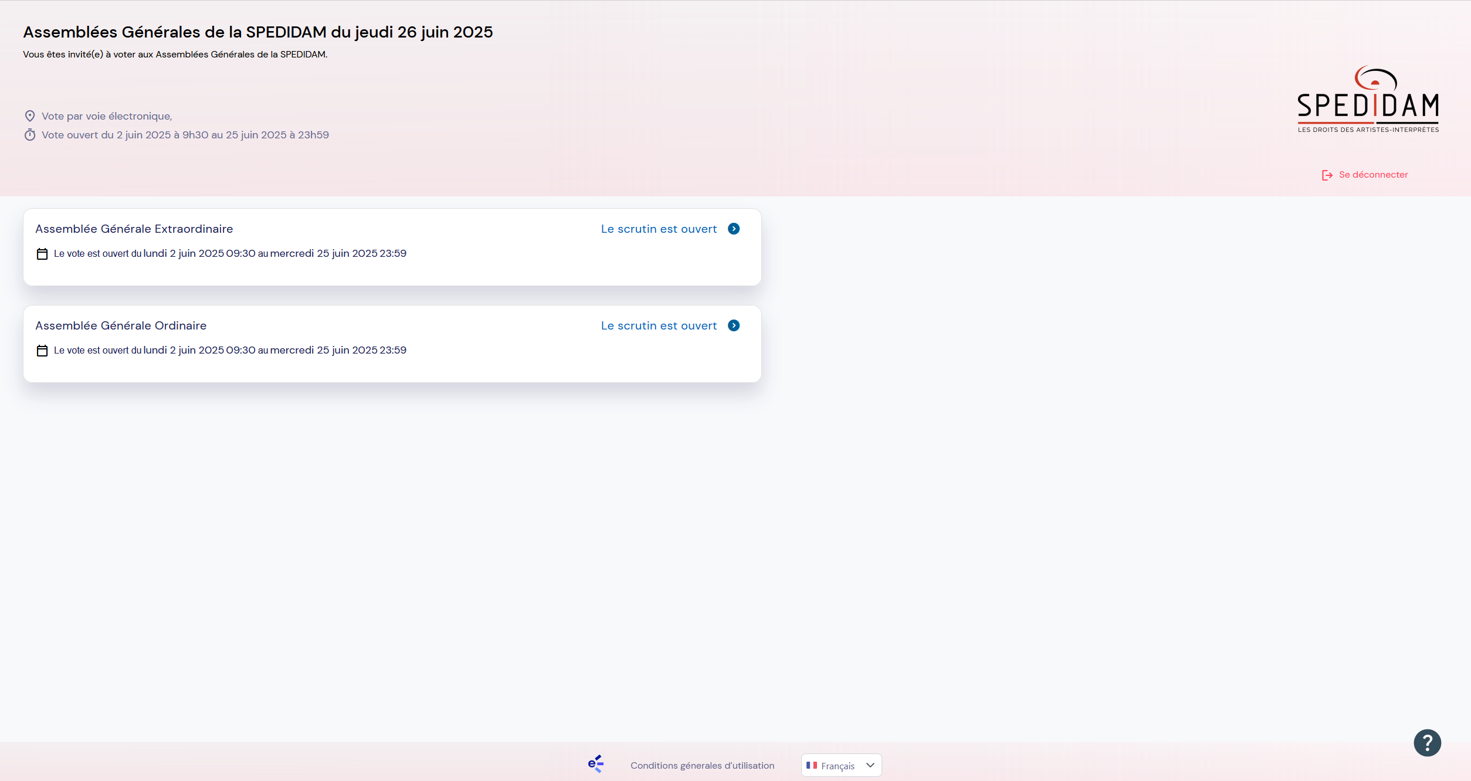Image resolution: width=1471 pixels, height=781 pixels.
Task: Open the Français language dropdown
Action: (x=841, y=765)
